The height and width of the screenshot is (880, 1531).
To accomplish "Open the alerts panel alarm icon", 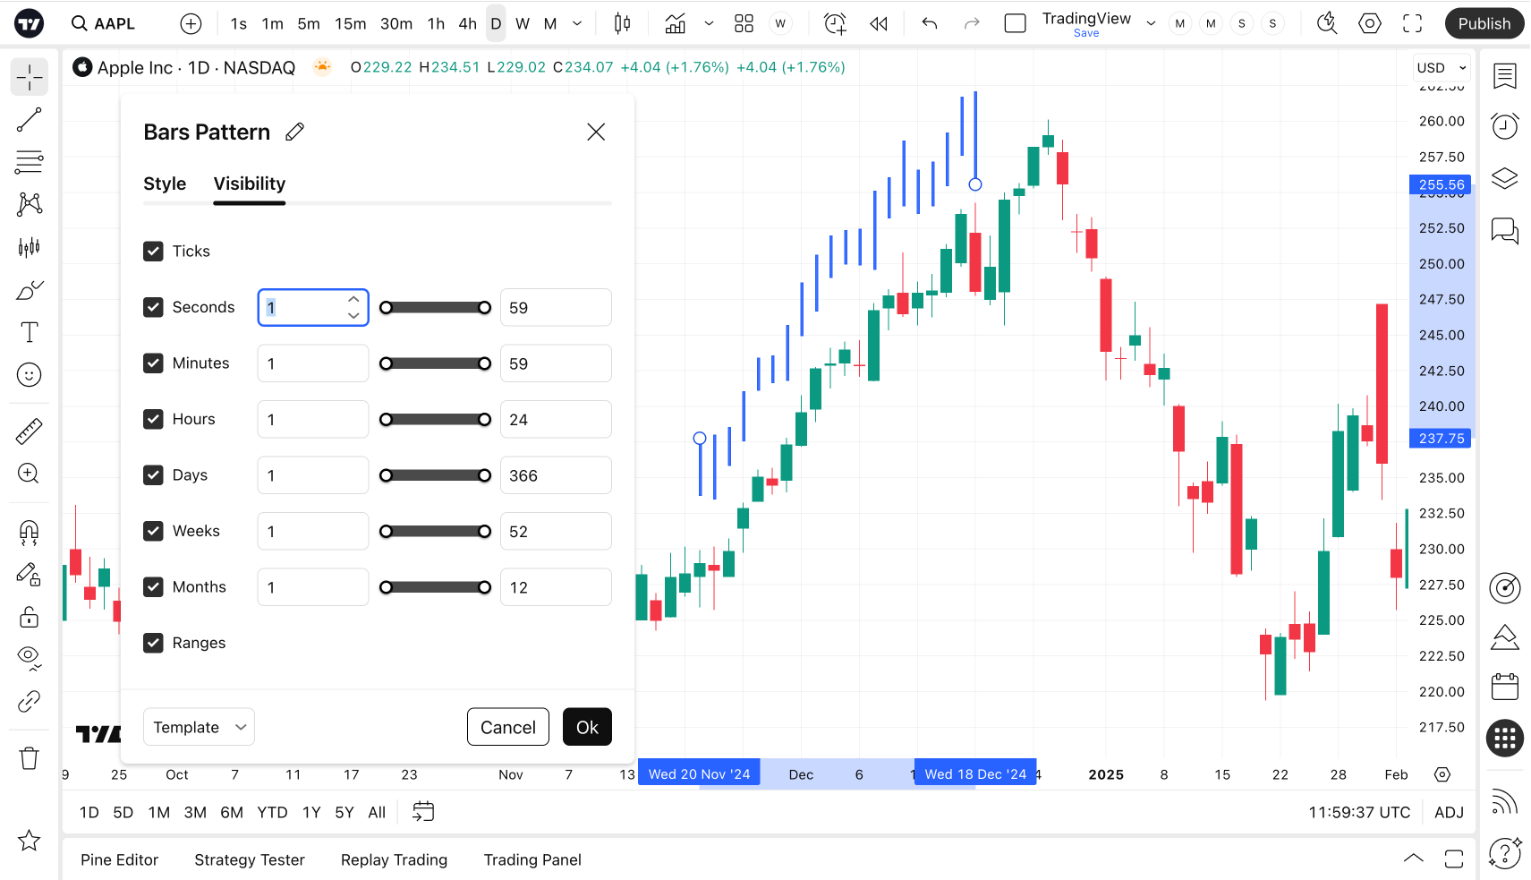I will point(1505,126).
